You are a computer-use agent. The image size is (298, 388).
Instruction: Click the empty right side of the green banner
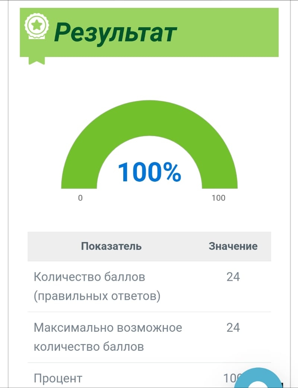click(x=231, y=32)
